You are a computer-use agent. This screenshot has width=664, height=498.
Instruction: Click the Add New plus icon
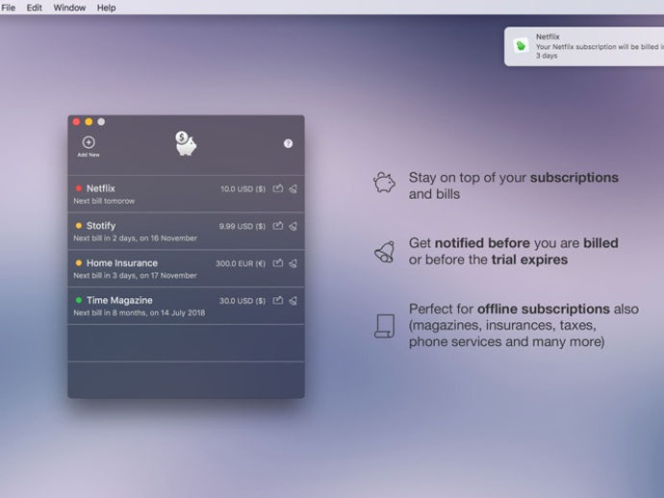(x=89, y=142)
